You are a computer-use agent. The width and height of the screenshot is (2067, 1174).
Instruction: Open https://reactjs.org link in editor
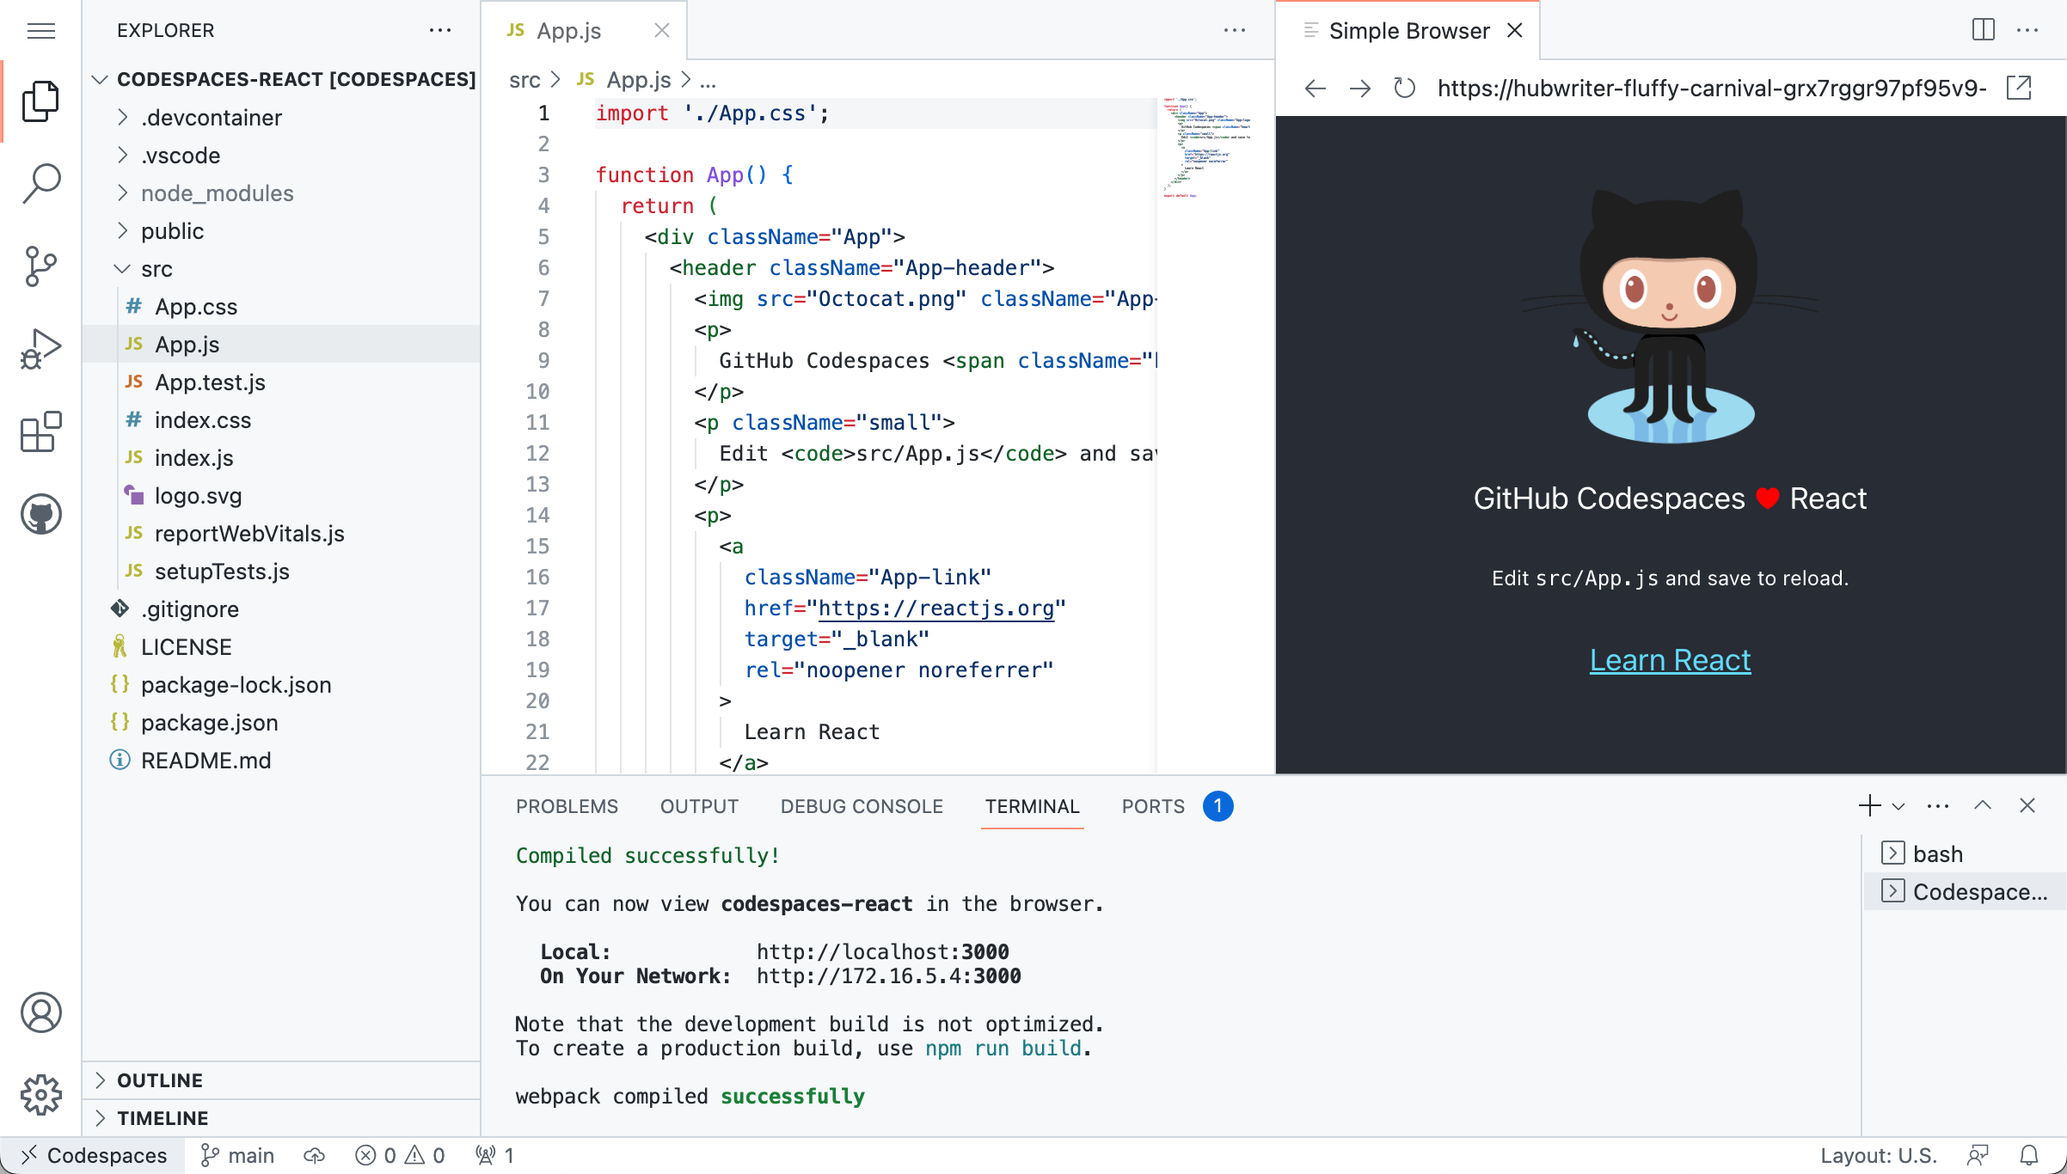(937, 608)
